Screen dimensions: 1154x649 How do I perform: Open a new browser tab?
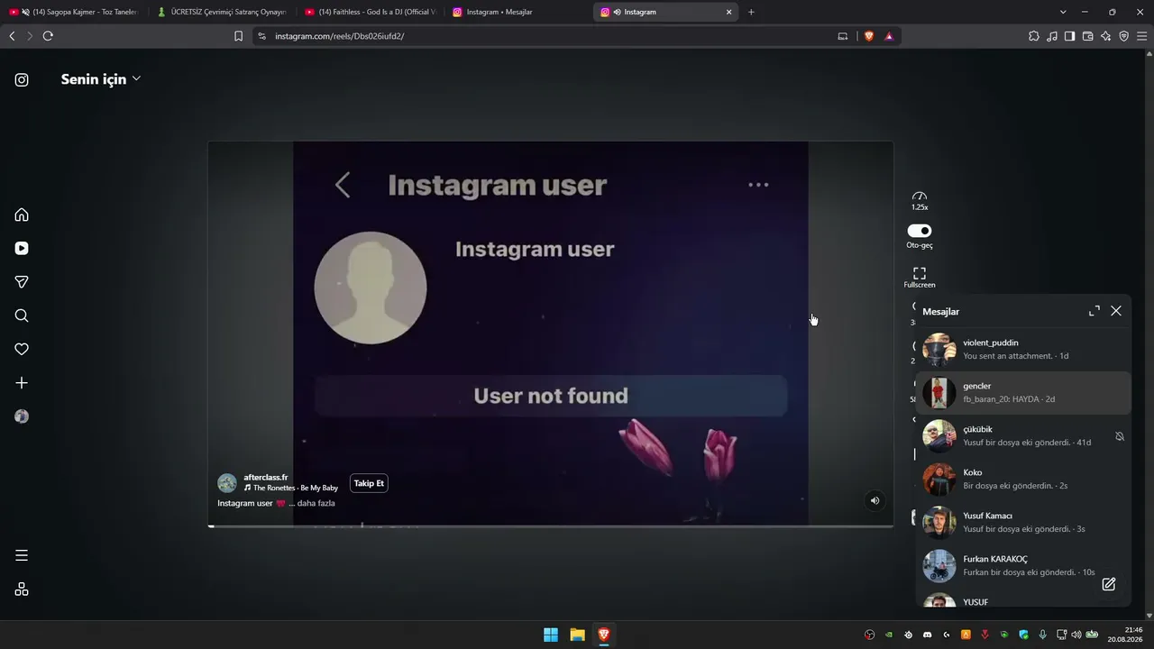[751, 12]
